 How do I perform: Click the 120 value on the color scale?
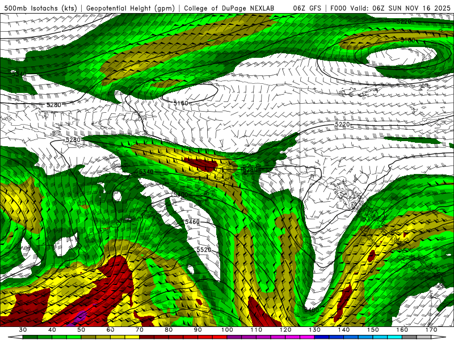285,330
